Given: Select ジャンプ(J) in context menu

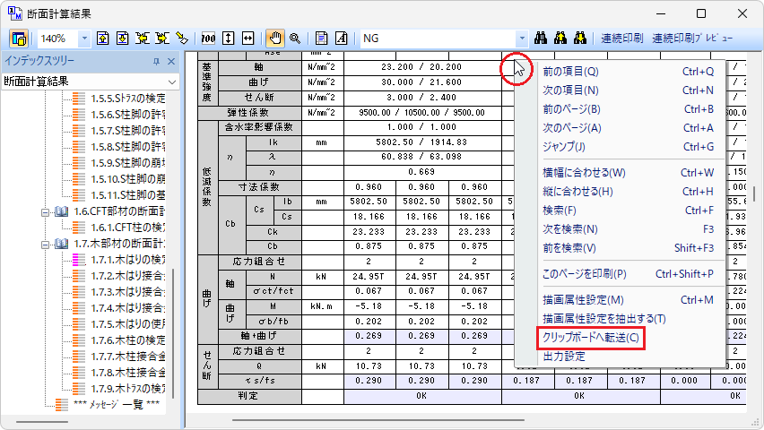Looking at the screenshot, I should (564, 146).
